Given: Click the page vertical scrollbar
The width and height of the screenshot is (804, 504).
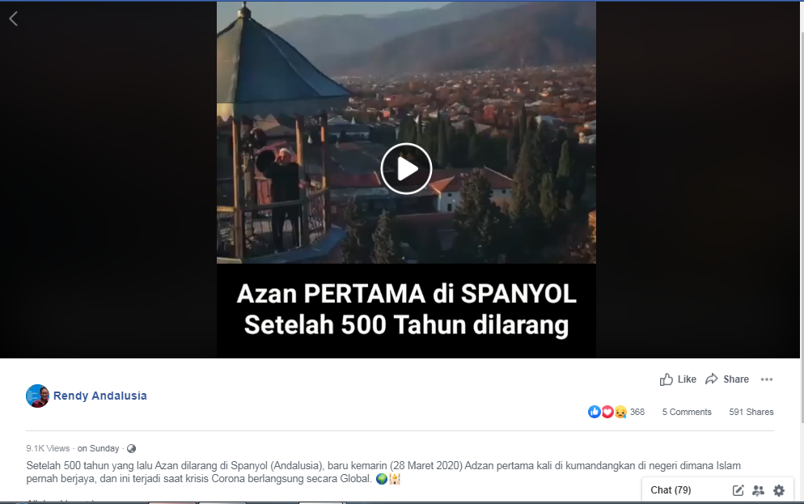Looking at the screenshot, I should click(x=802, y=226).
